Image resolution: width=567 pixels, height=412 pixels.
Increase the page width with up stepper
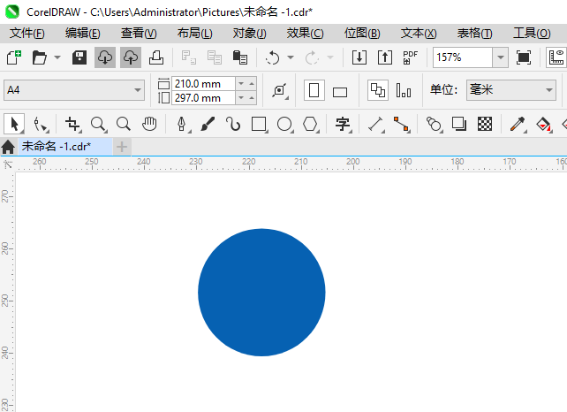tap(252, 84)
